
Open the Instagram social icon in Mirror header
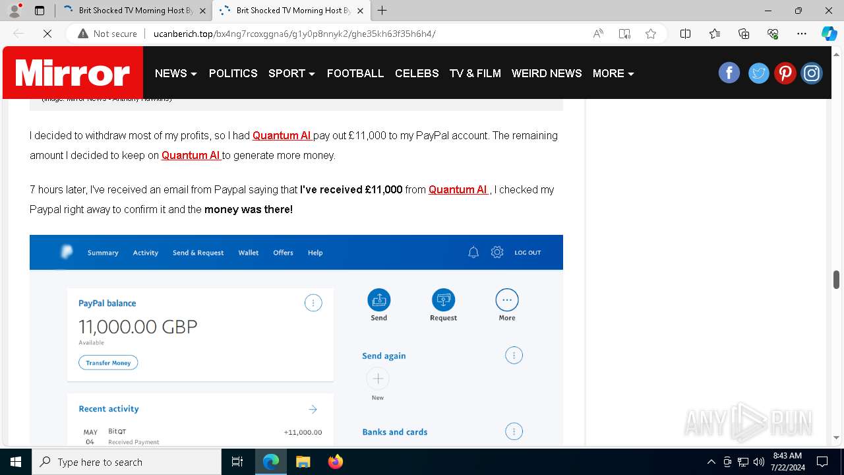click(812, 73)
